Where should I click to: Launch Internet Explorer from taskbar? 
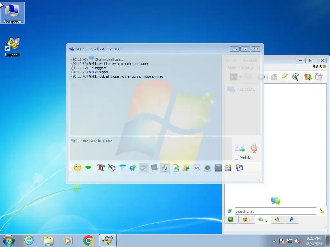29,241
